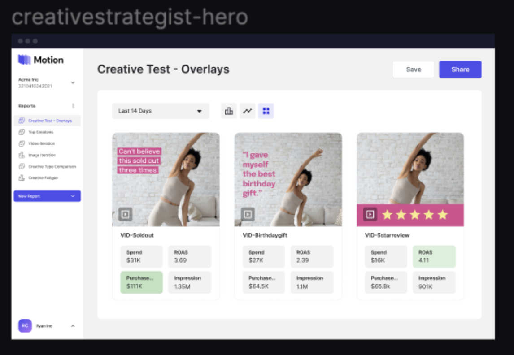Expand the Acme Inc account selector
This screenshot has height=355, width=514.
73,83
